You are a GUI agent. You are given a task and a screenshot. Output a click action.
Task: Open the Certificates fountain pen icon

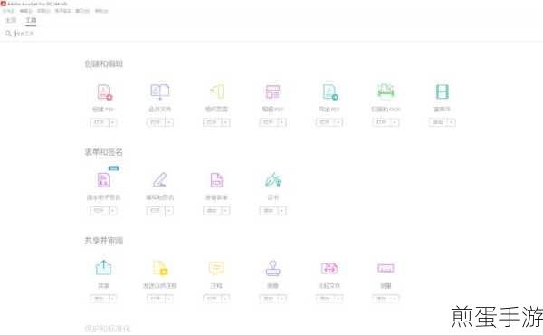[x=273, y=180]
